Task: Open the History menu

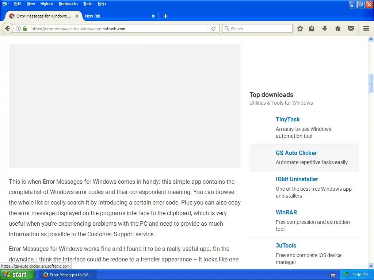Action: click(x=46, y=4)
